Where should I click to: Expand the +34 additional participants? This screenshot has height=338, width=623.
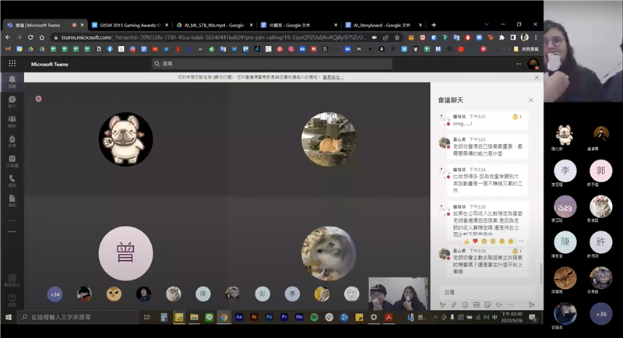tap(55, 294)
